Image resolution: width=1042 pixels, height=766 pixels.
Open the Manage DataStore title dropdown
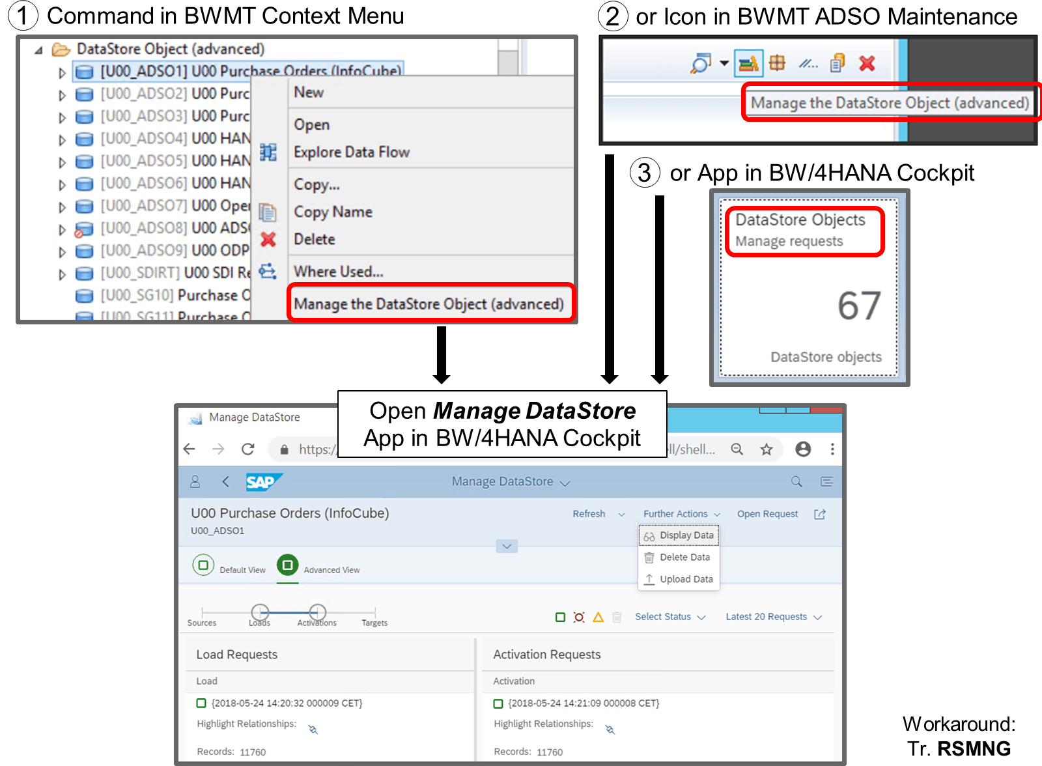pos(565,483)
